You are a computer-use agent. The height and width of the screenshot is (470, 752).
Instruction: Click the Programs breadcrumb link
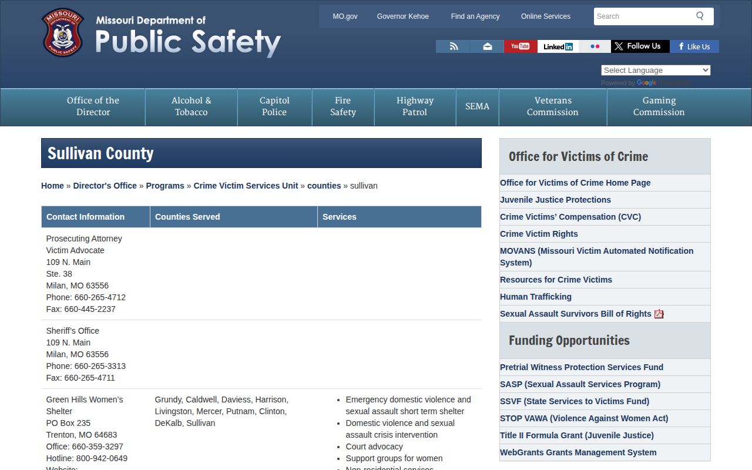165,186
